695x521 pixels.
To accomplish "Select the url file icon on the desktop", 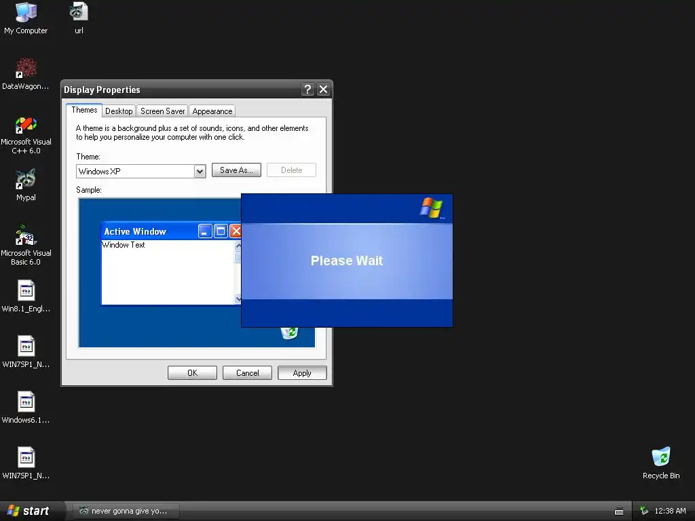I will 79,18.
